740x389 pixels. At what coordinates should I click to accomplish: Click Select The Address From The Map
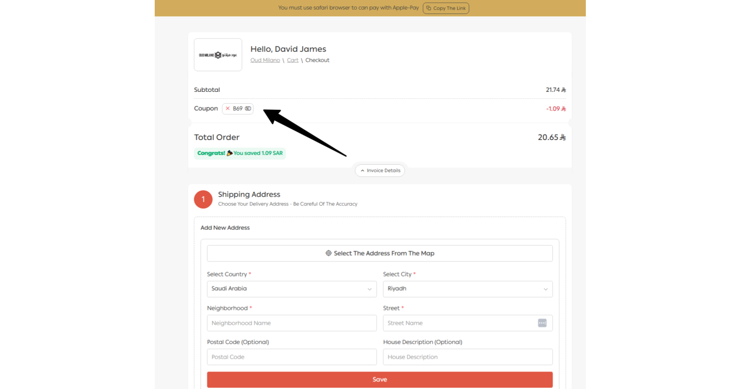[380, 253]
